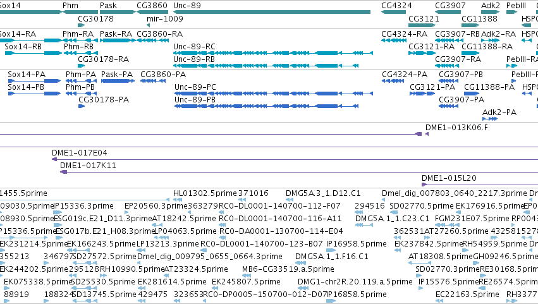Click the Adk2 gene label
The height and width of the screenshot is (304, 538).
(x=491, y=6)
